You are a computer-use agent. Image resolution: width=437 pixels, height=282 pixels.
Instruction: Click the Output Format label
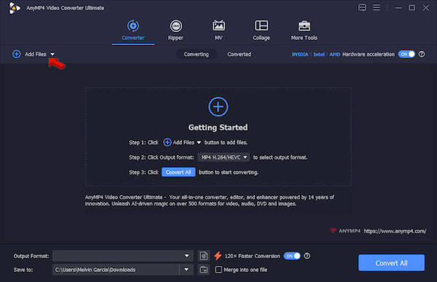click(x=31, y=256)
